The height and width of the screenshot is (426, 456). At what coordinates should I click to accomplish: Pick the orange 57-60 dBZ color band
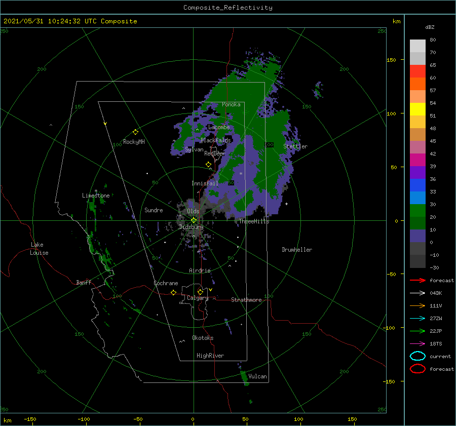(417, 84)
